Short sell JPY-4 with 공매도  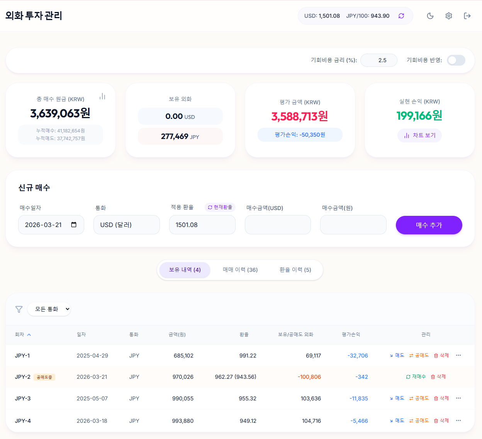click(x=419, y=420)
